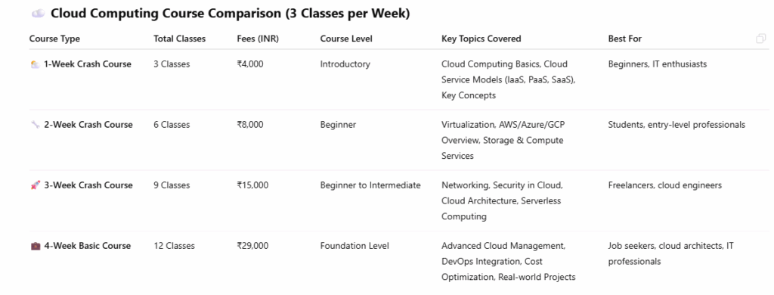
Task: Select the Total Classes column header
Action: pyautogui.click(x=180, y=39)
